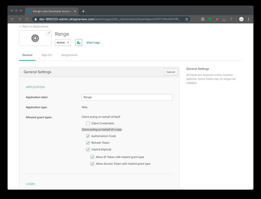The width and height of the screenshot is (261, 199).
Task: Click the APPLICATION section heading
Action: [x=35, y=87]
